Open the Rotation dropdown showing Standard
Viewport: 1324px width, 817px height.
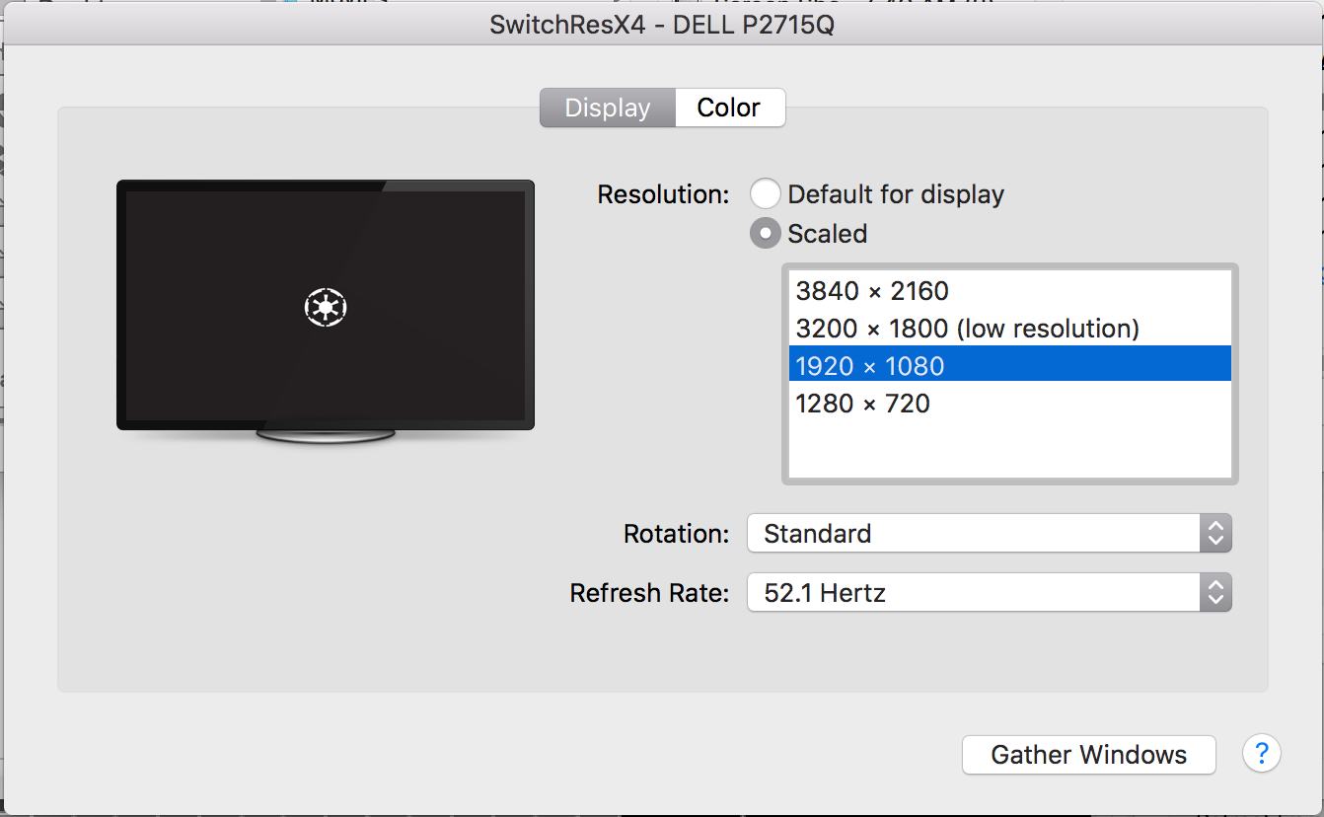click(990, 534)
